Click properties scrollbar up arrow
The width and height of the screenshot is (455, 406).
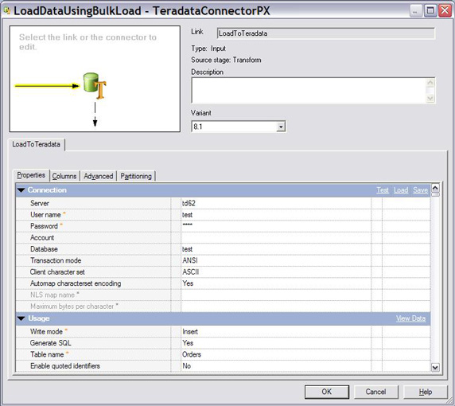tap(435, 188)
